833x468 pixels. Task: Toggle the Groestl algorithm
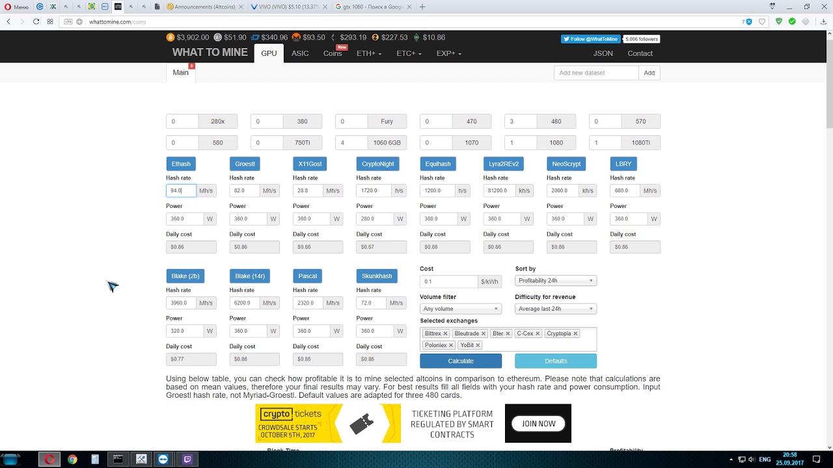tap(245, 164)
